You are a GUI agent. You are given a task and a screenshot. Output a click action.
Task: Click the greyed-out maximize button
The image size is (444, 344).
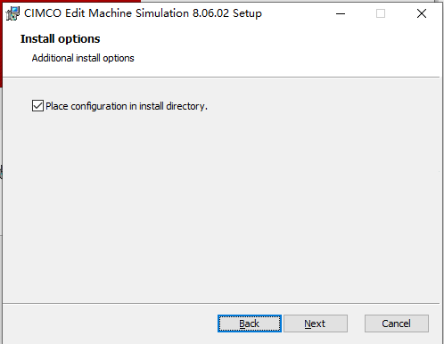[381, 13]
